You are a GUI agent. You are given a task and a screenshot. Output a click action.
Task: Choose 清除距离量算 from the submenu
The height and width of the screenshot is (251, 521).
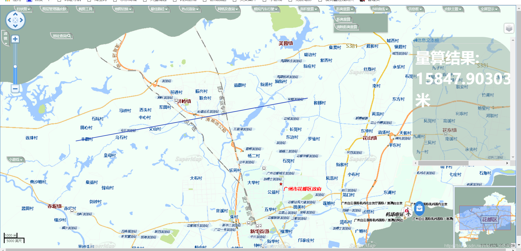coord(347,27)
